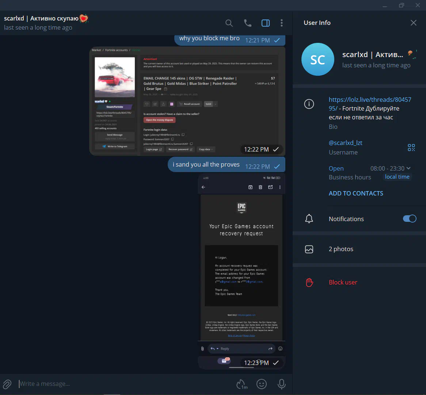Record a voice message with the microphone

click(281, 384)
